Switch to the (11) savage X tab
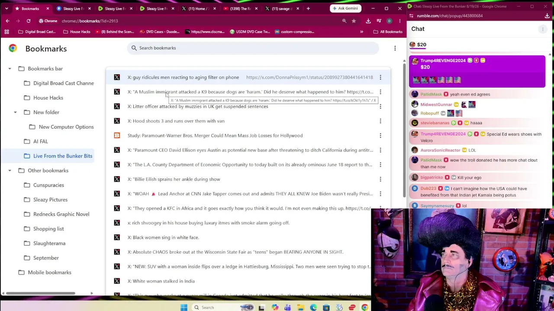The width and height of the screenshot is (554, 311). click(281, 9)
